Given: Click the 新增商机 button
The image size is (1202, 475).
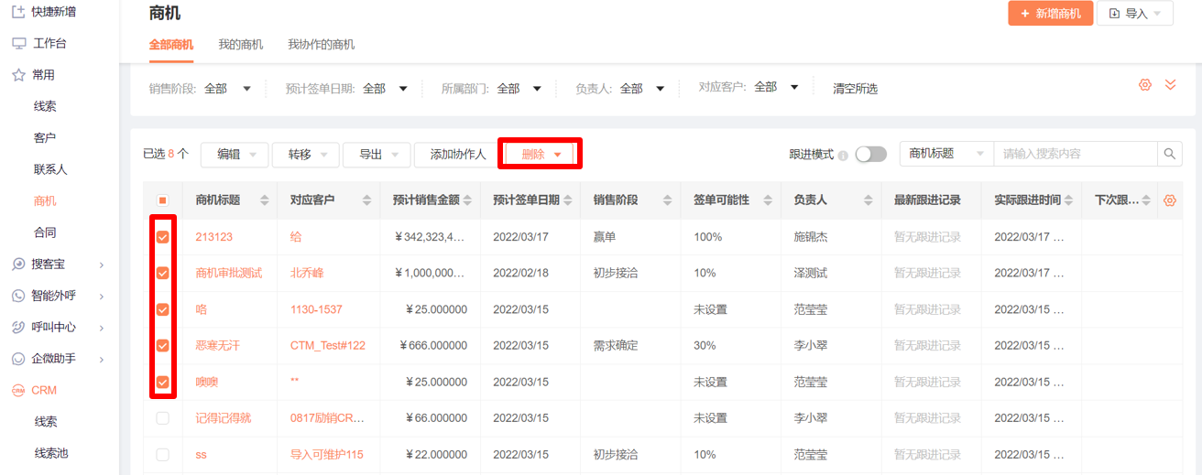Looking at the screenshot, I should (x=1051, y=14).
